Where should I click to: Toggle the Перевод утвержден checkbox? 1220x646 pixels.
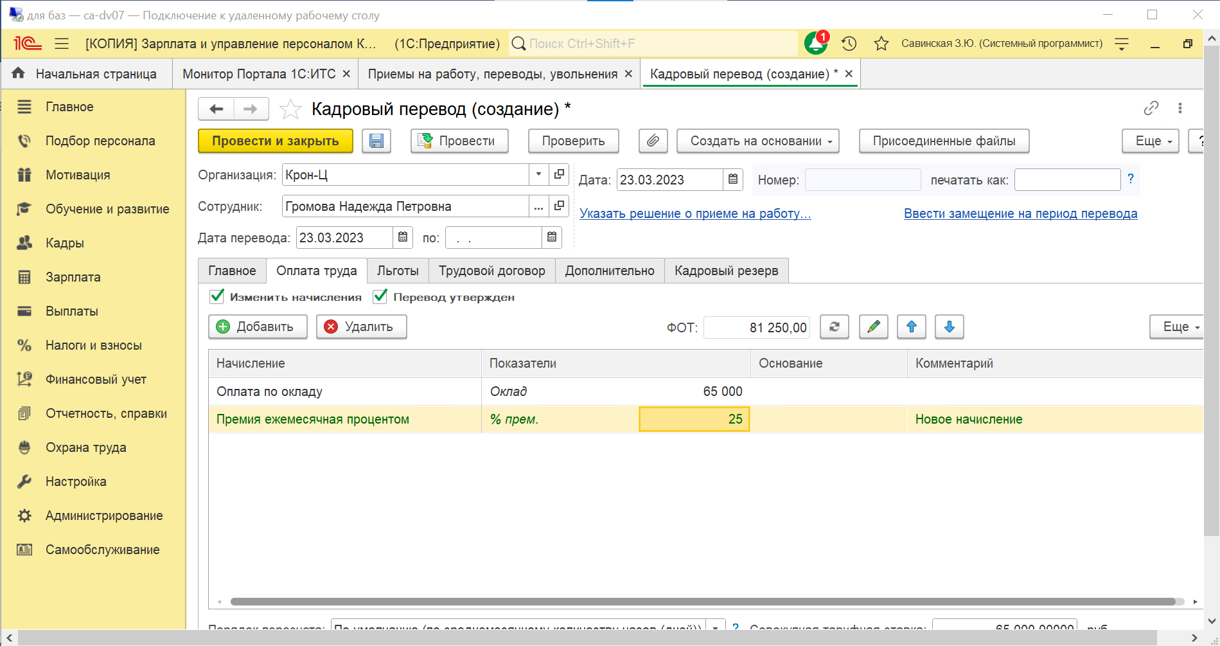tap(380, 296)
